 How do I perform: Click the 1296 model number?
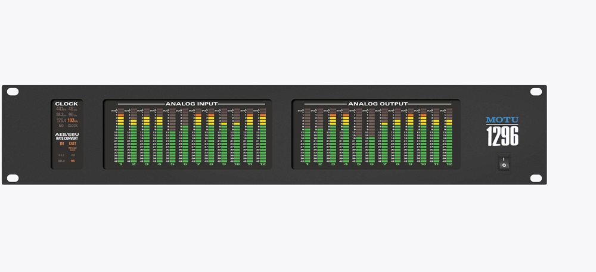502,136
